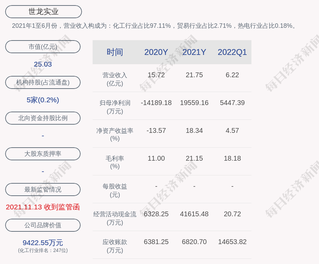Click the 每股收益(元) row label

[115, 191]
